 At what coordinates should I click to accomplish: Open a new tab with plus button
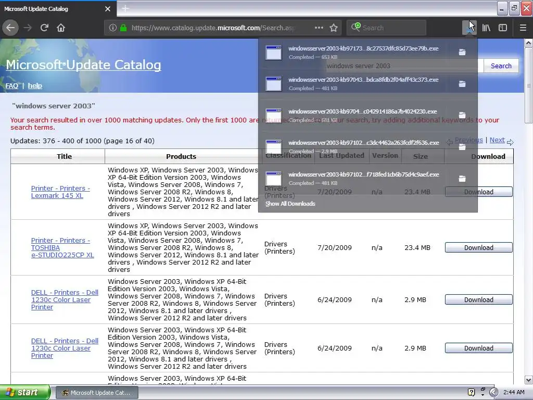[125, 8]
